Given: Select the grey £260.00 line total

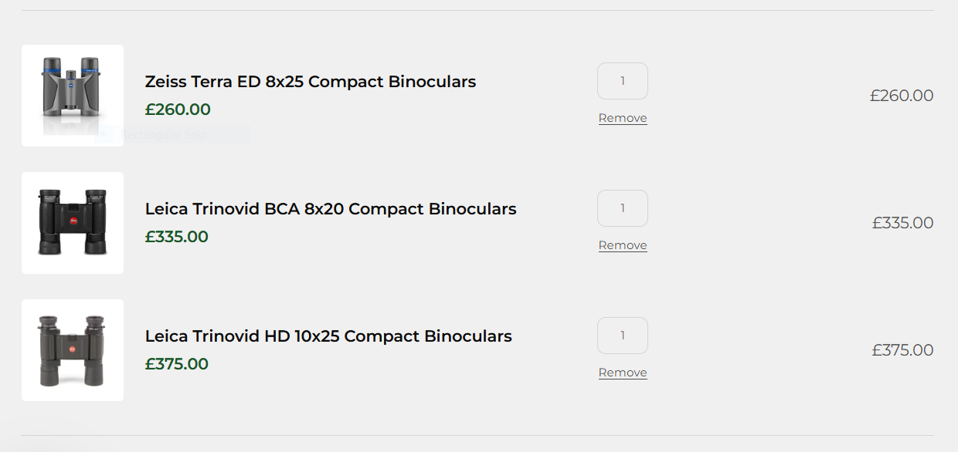Looking at the screenshot, I should (x=901, y=96).
